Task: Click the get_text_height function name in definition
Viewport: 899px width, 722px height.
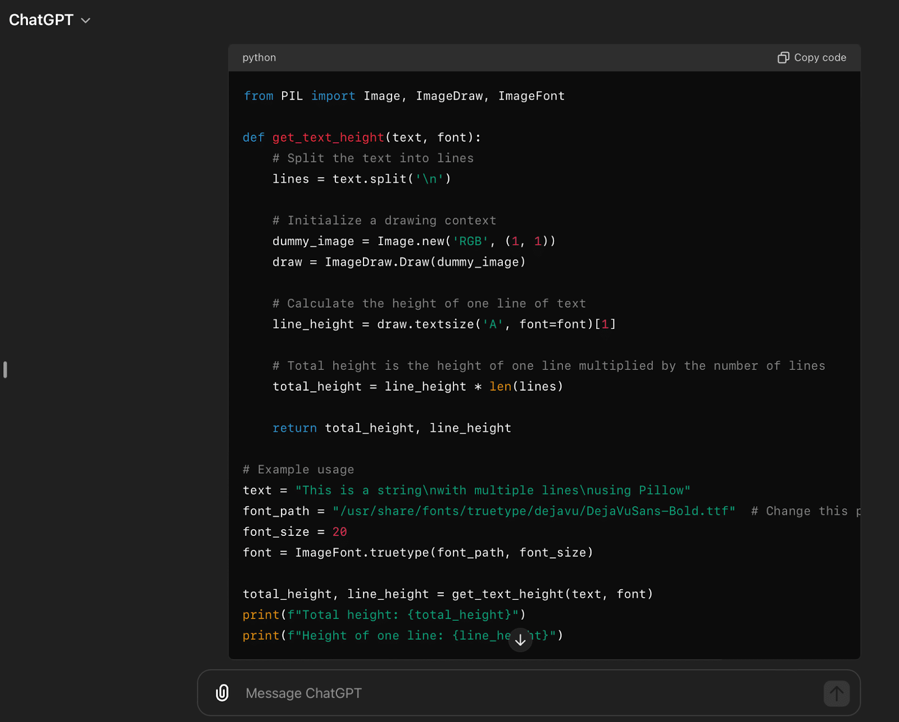Action: coord(328,138)
